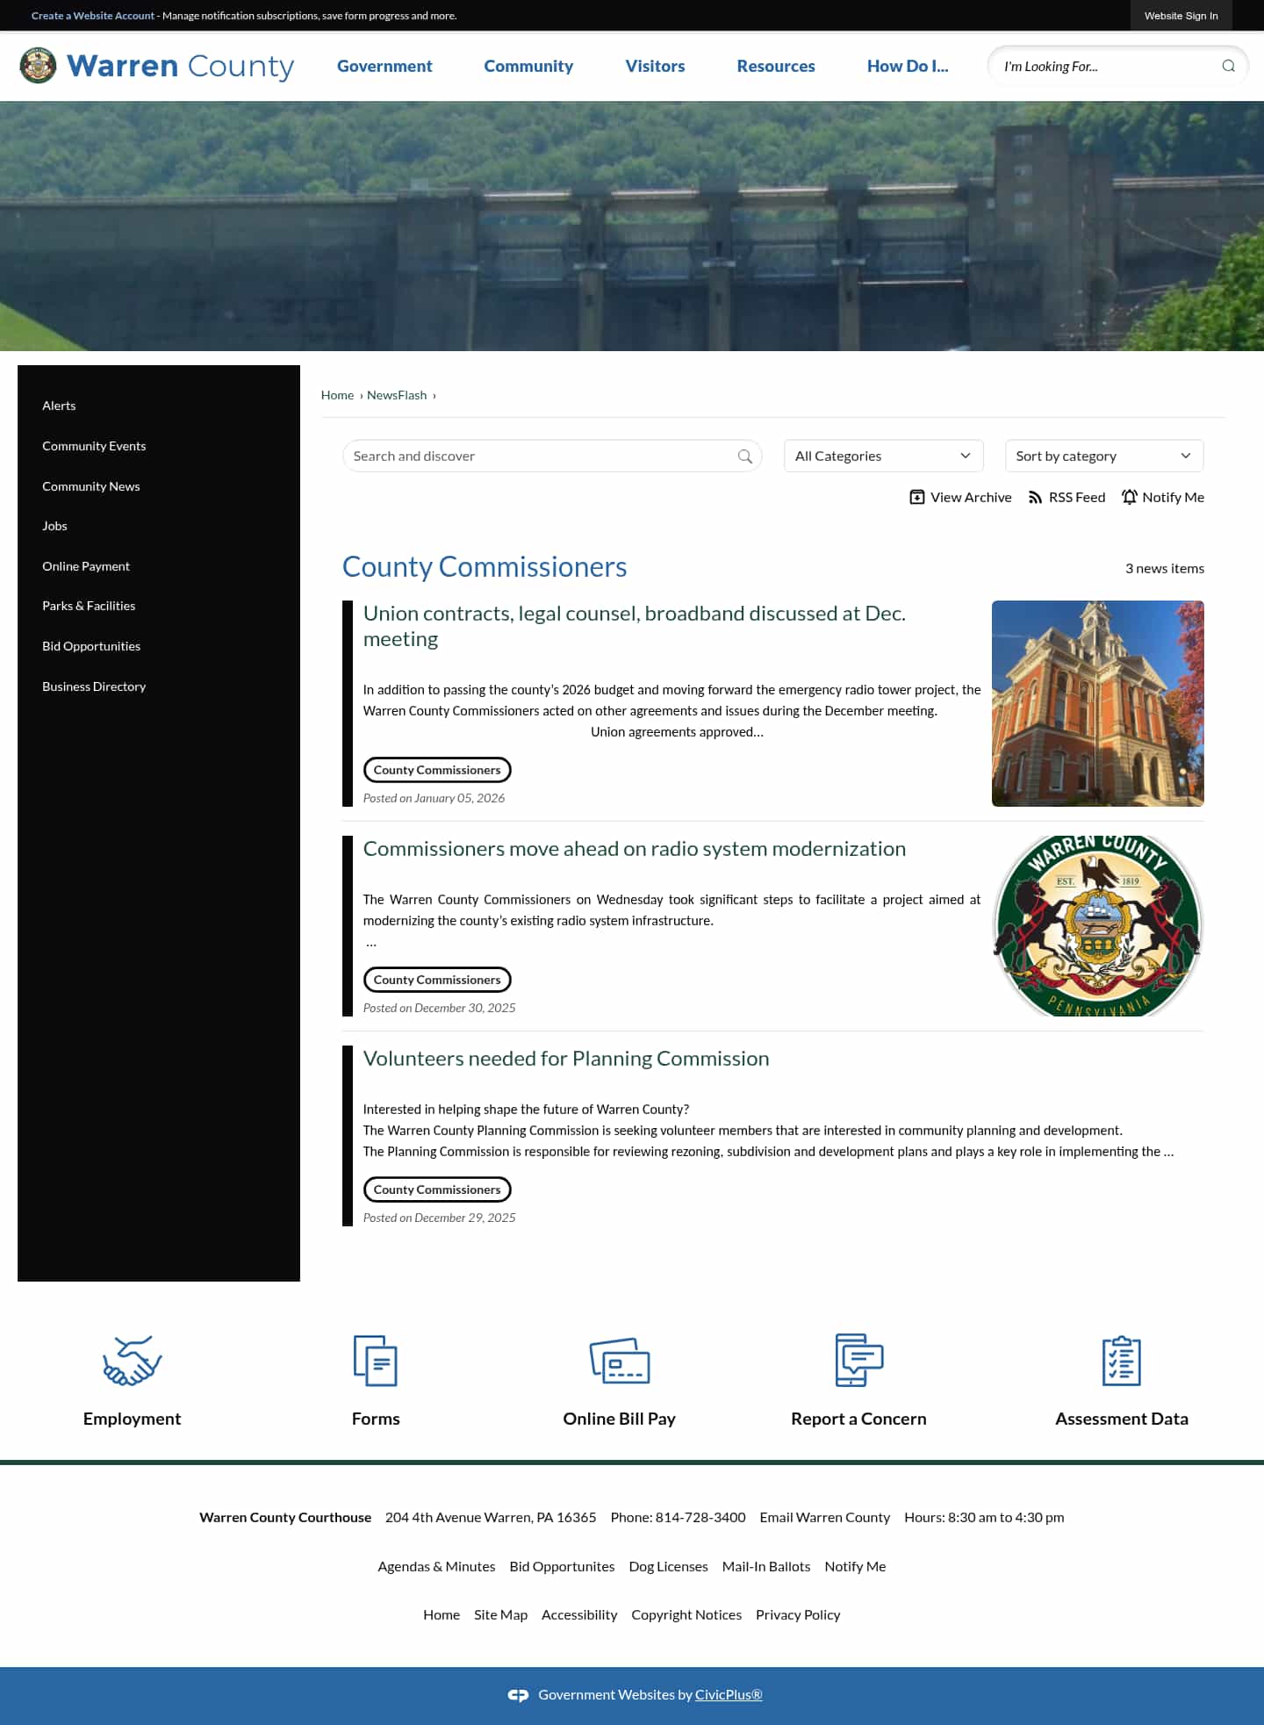Click the Dog Licenses footer link

(x=668, y=1566)
